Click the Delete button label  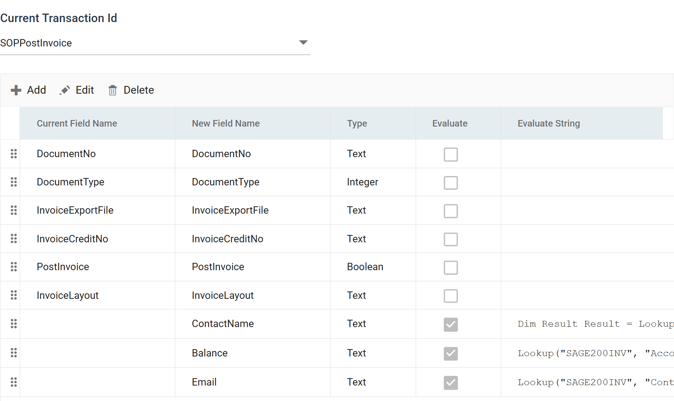(x=139, y=90)
